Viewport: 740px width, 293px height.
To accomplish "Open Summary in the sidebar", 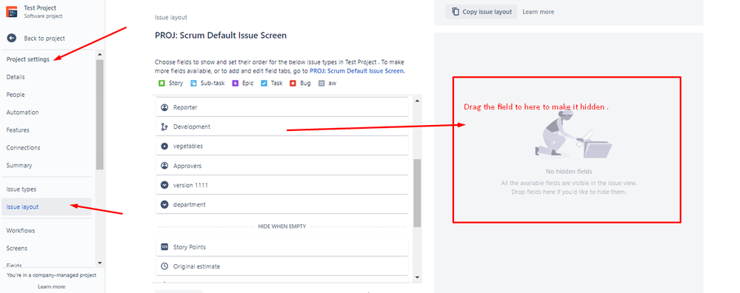I will 19,165.
